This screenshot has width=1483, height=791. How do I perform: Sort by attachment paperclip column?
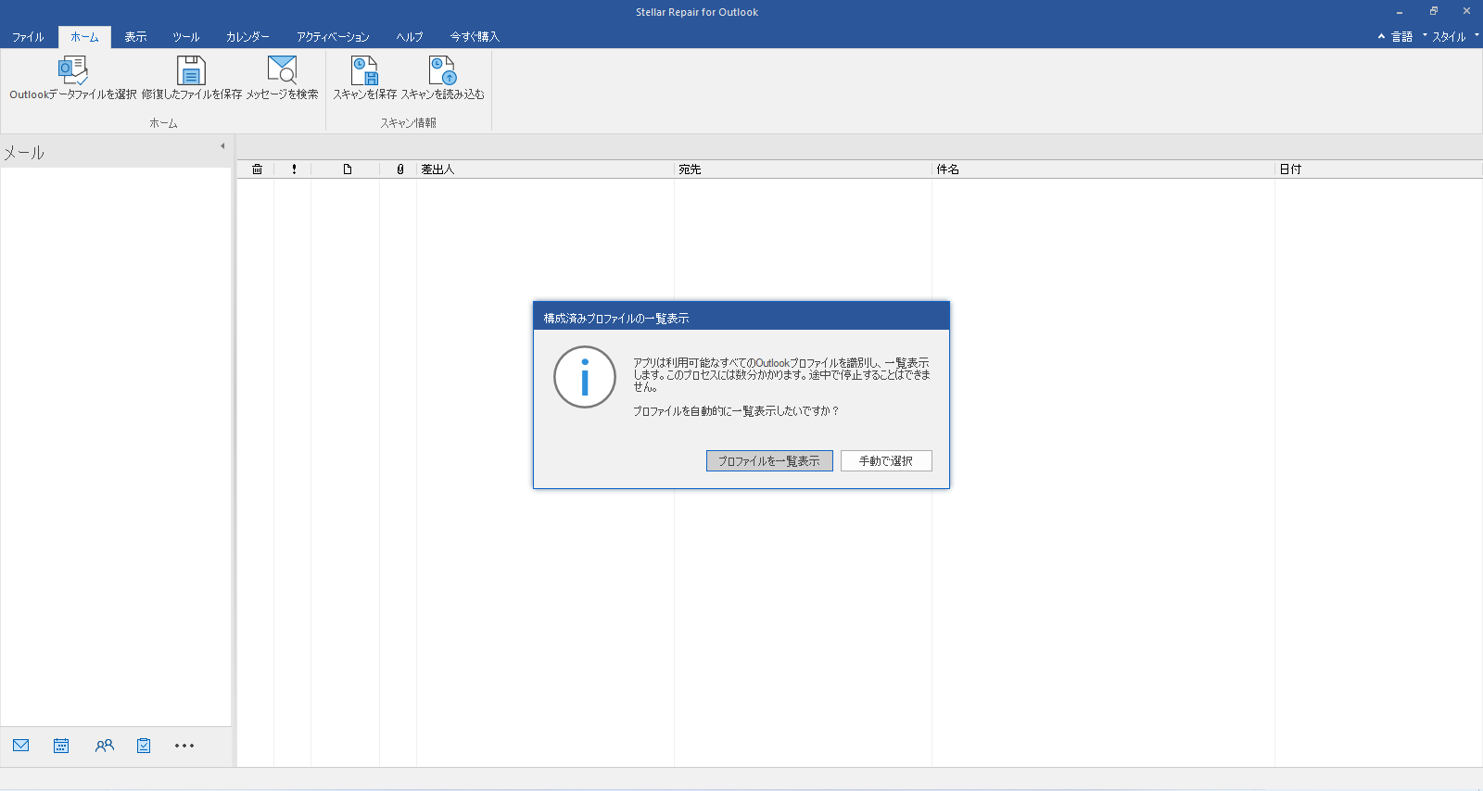click(400, 169)
